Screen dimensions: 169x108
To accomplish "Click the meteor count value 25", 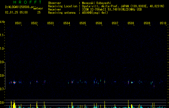I will [39, 12].
